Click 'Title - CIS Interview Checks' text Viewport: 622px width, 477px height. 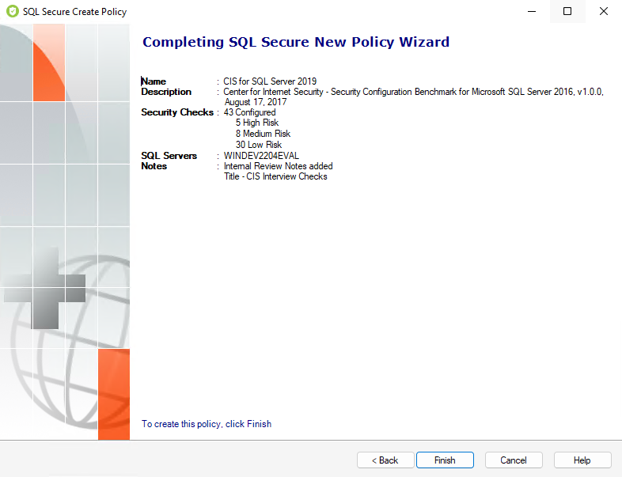point(275,176)
